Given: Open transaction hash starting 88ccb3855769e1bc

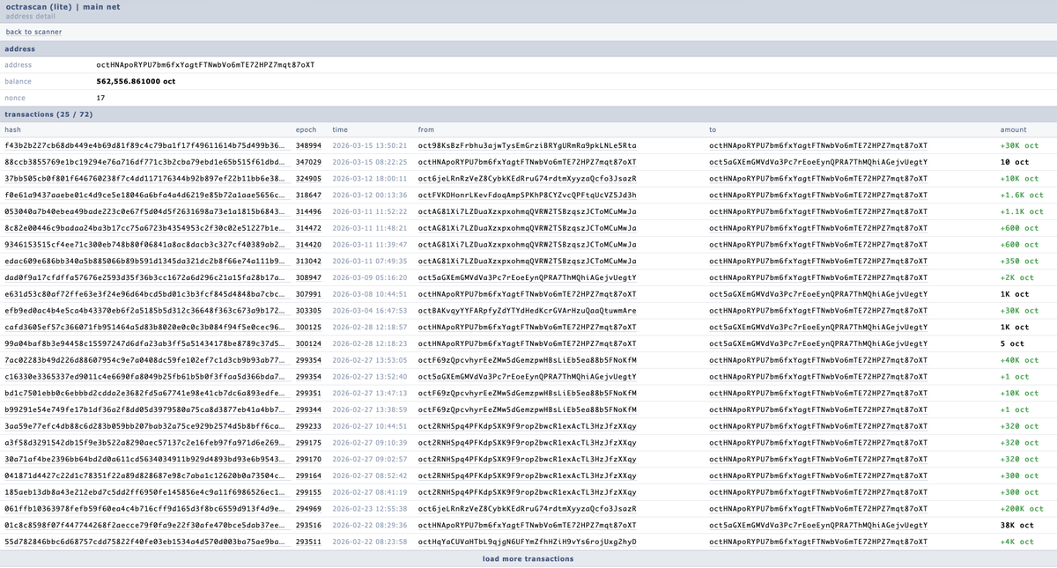Looking at the screenshot, I should [x=145, y=162].
